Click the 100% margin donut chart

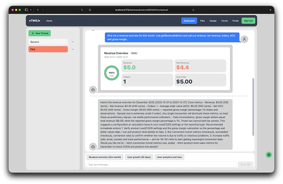pos(111,73)
